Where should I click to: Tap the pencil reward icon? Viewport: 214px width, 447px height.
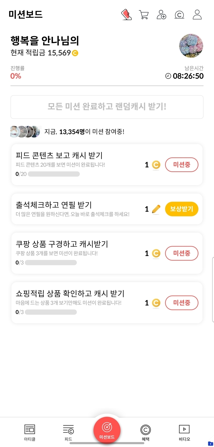pyautogui.click(x=156, y=209)
